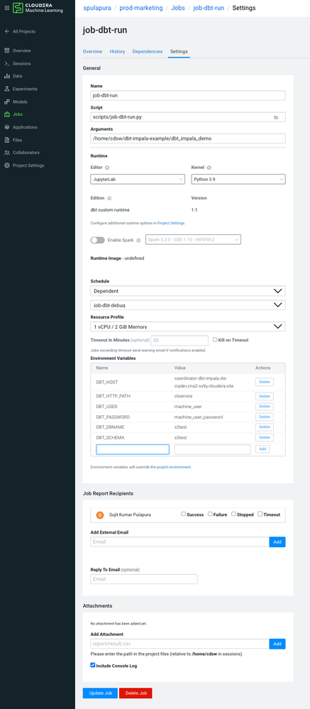Click the Update Job button
Image resolution: width=310 pixels, height=709 pixels.
pos(100,693)
